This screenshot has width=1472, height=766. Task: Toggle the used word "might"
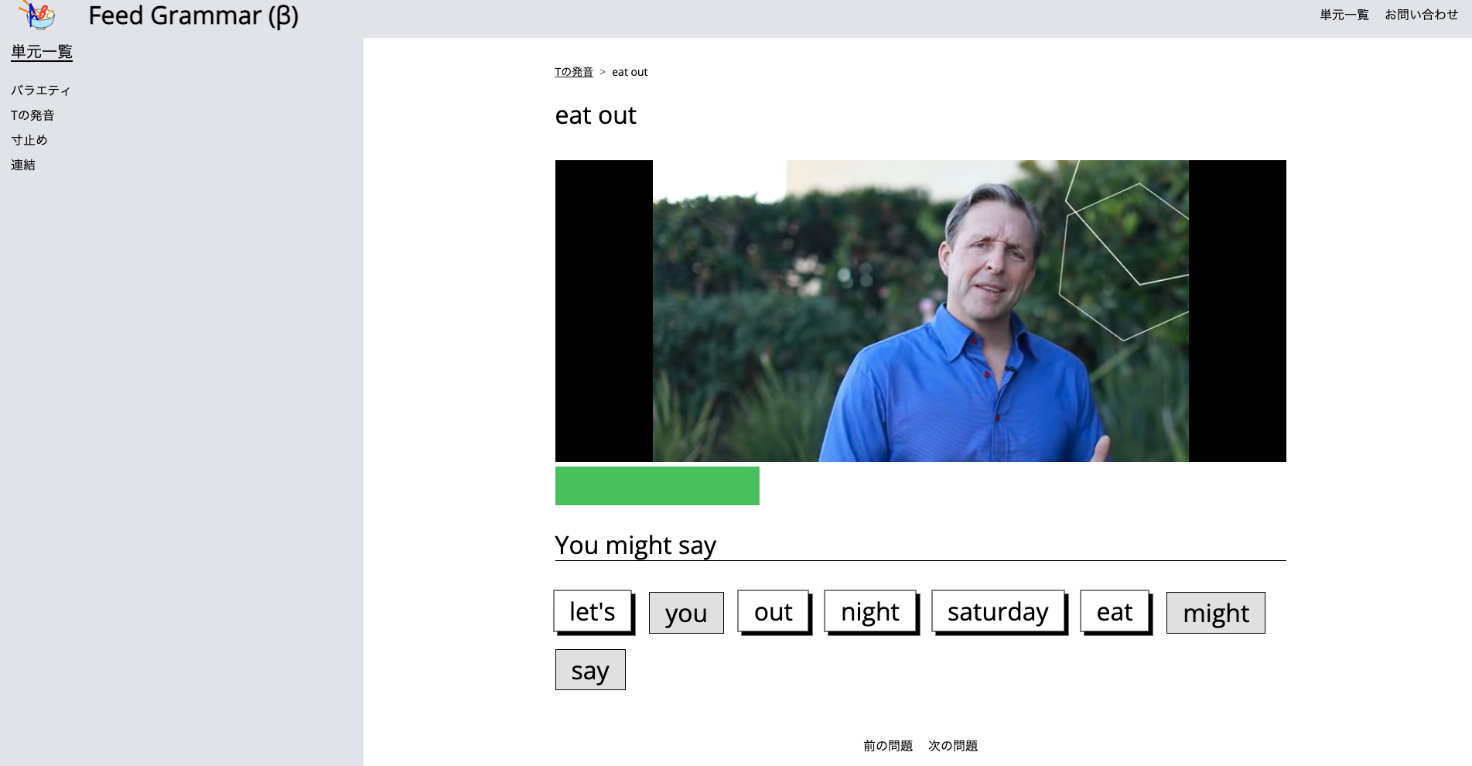coord(1215,613)
